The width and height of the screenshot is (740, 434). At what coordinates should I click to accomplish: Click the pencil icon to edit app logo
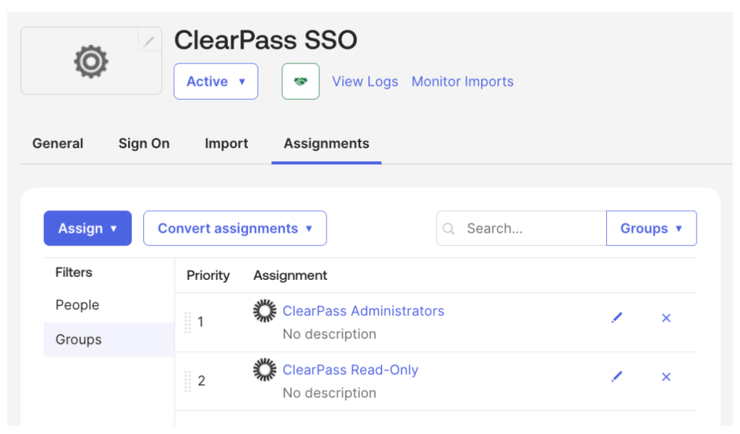pyautogui.click(x=149, y=41)
